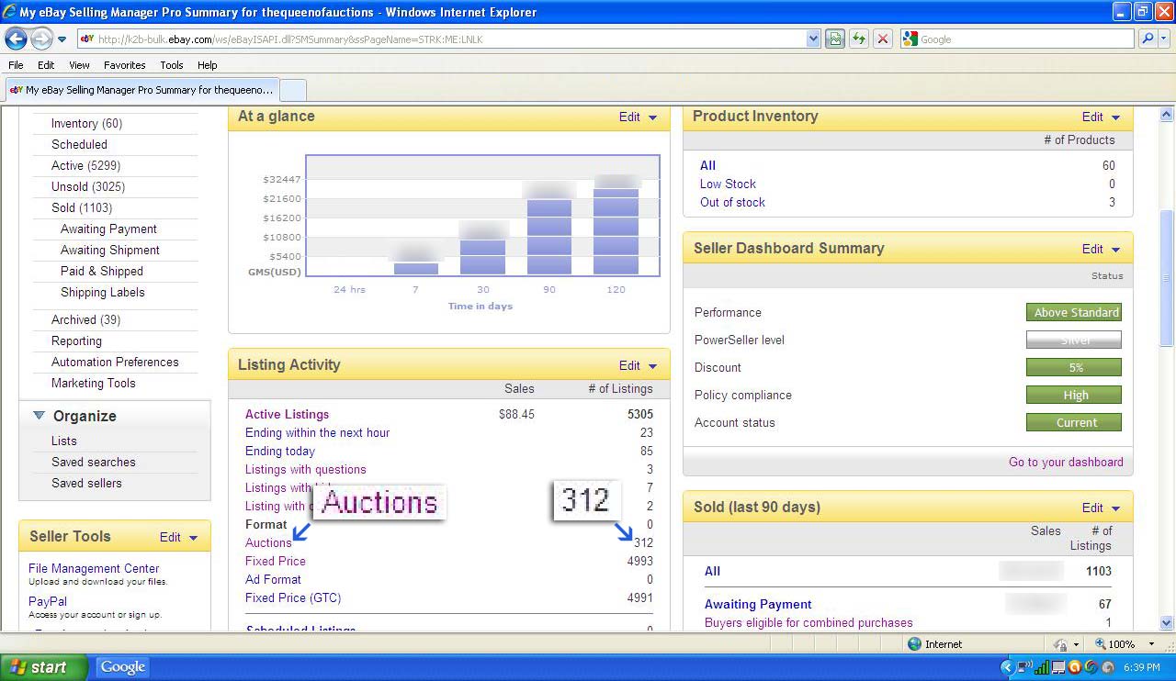This screenshot has width=1176, height=681.
Task: Open Awaiting Payment in Sold panel
Action: pos(758,604)
